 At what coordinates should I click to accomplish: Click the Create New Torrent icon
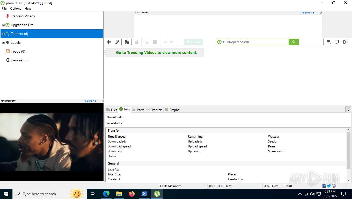pyautogui.click(x=127, y=42)
